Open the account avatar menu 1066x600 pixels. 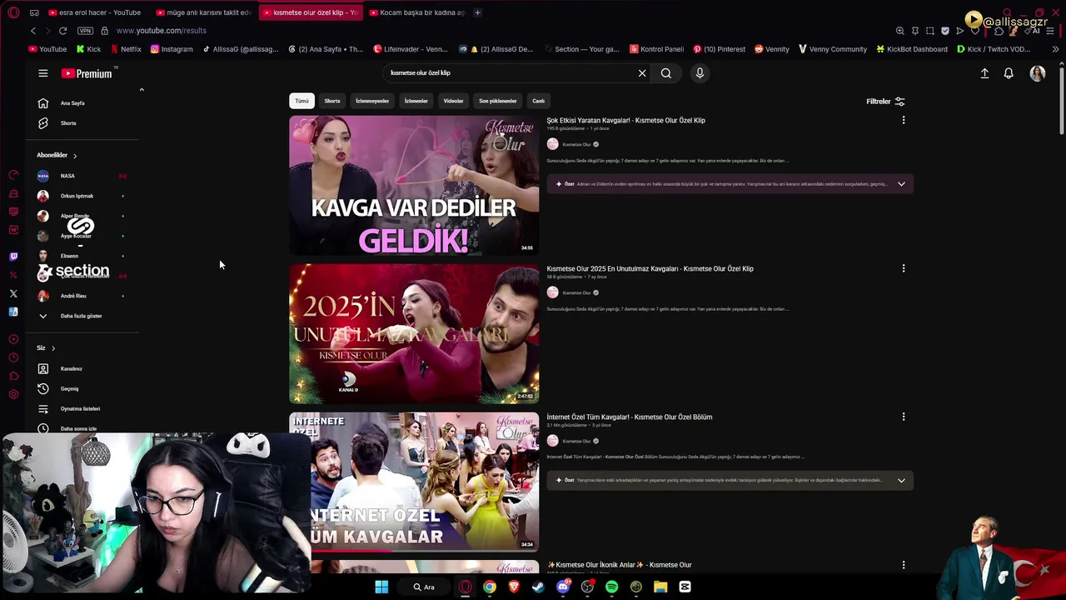pos(1037,73)
